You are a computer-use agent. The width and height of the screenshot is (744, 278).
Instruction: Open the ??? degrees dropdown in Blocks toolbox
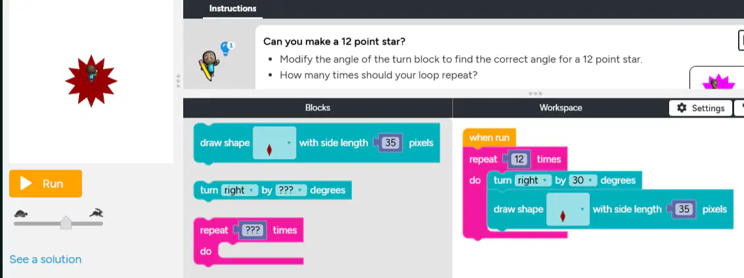coord(290,191)
